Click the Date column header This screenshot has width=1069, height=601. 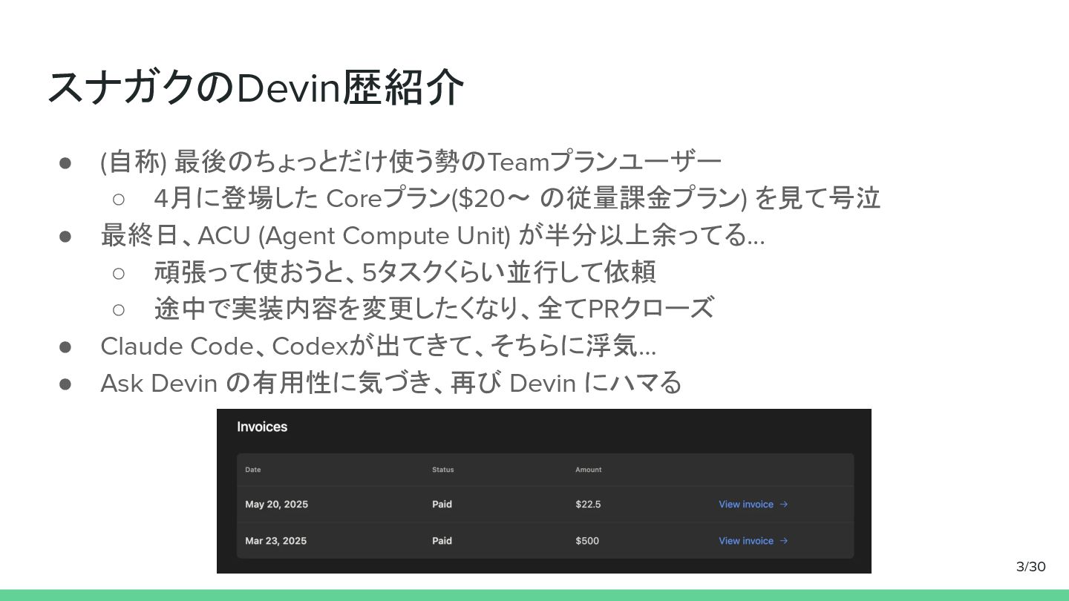(x=253, y=470)
